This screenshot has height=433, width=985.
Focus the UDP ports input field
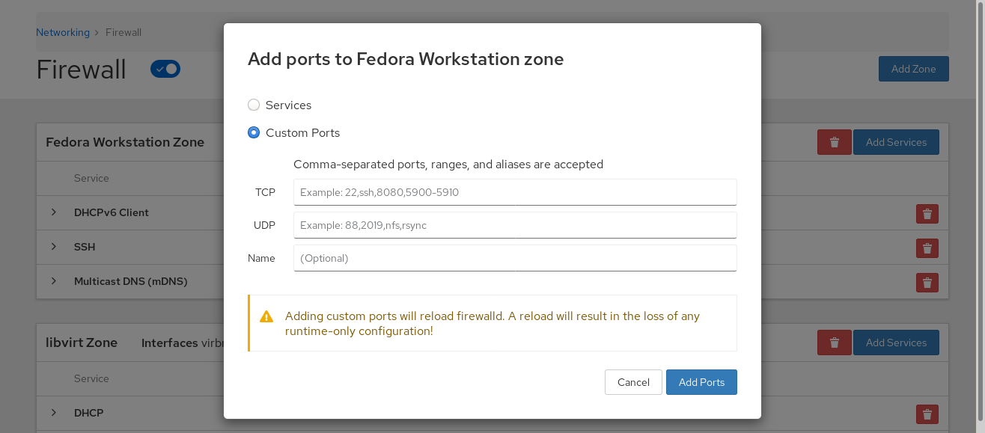pos(515,225)
